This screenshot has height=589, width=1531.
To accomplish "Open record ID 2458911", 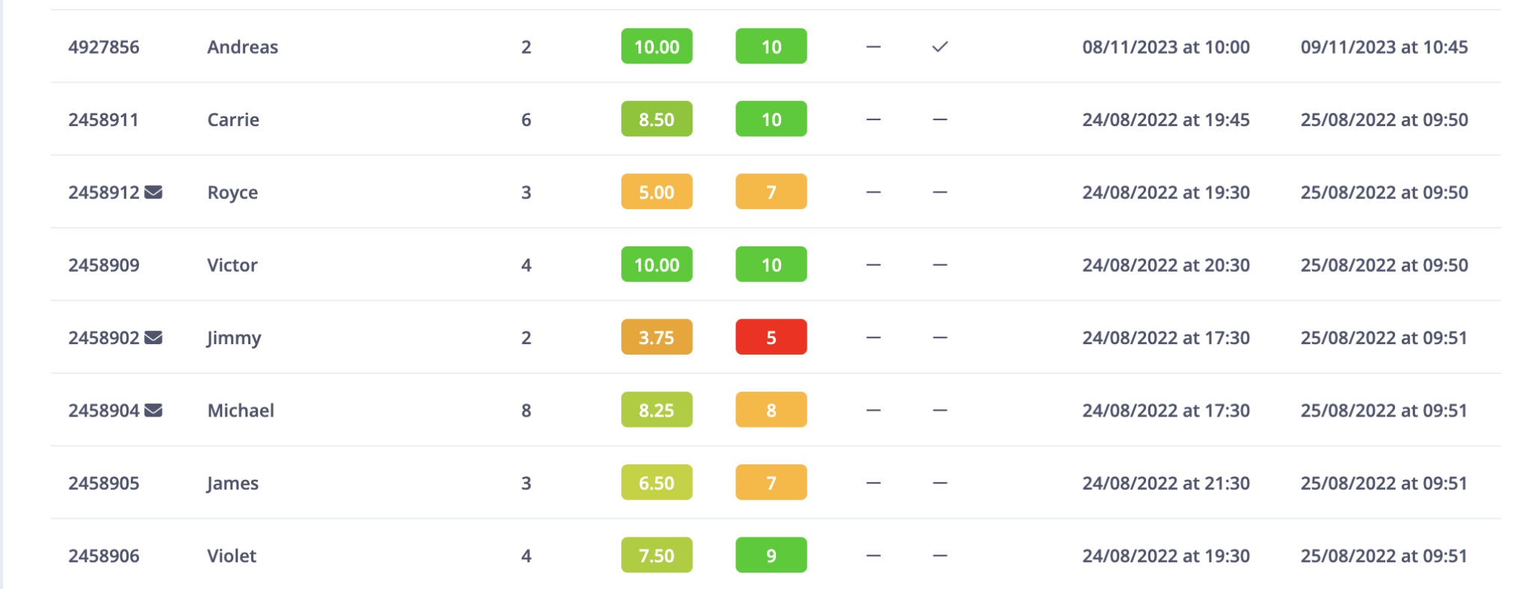I will [x=103, y=119].
